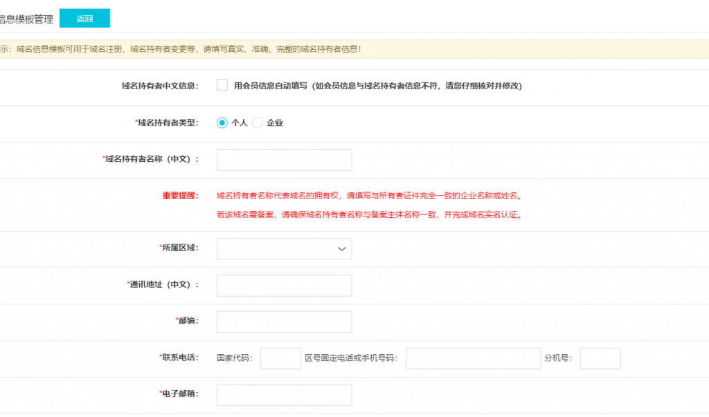Focus the 电子邮箱 input field

tap(284, 395)
